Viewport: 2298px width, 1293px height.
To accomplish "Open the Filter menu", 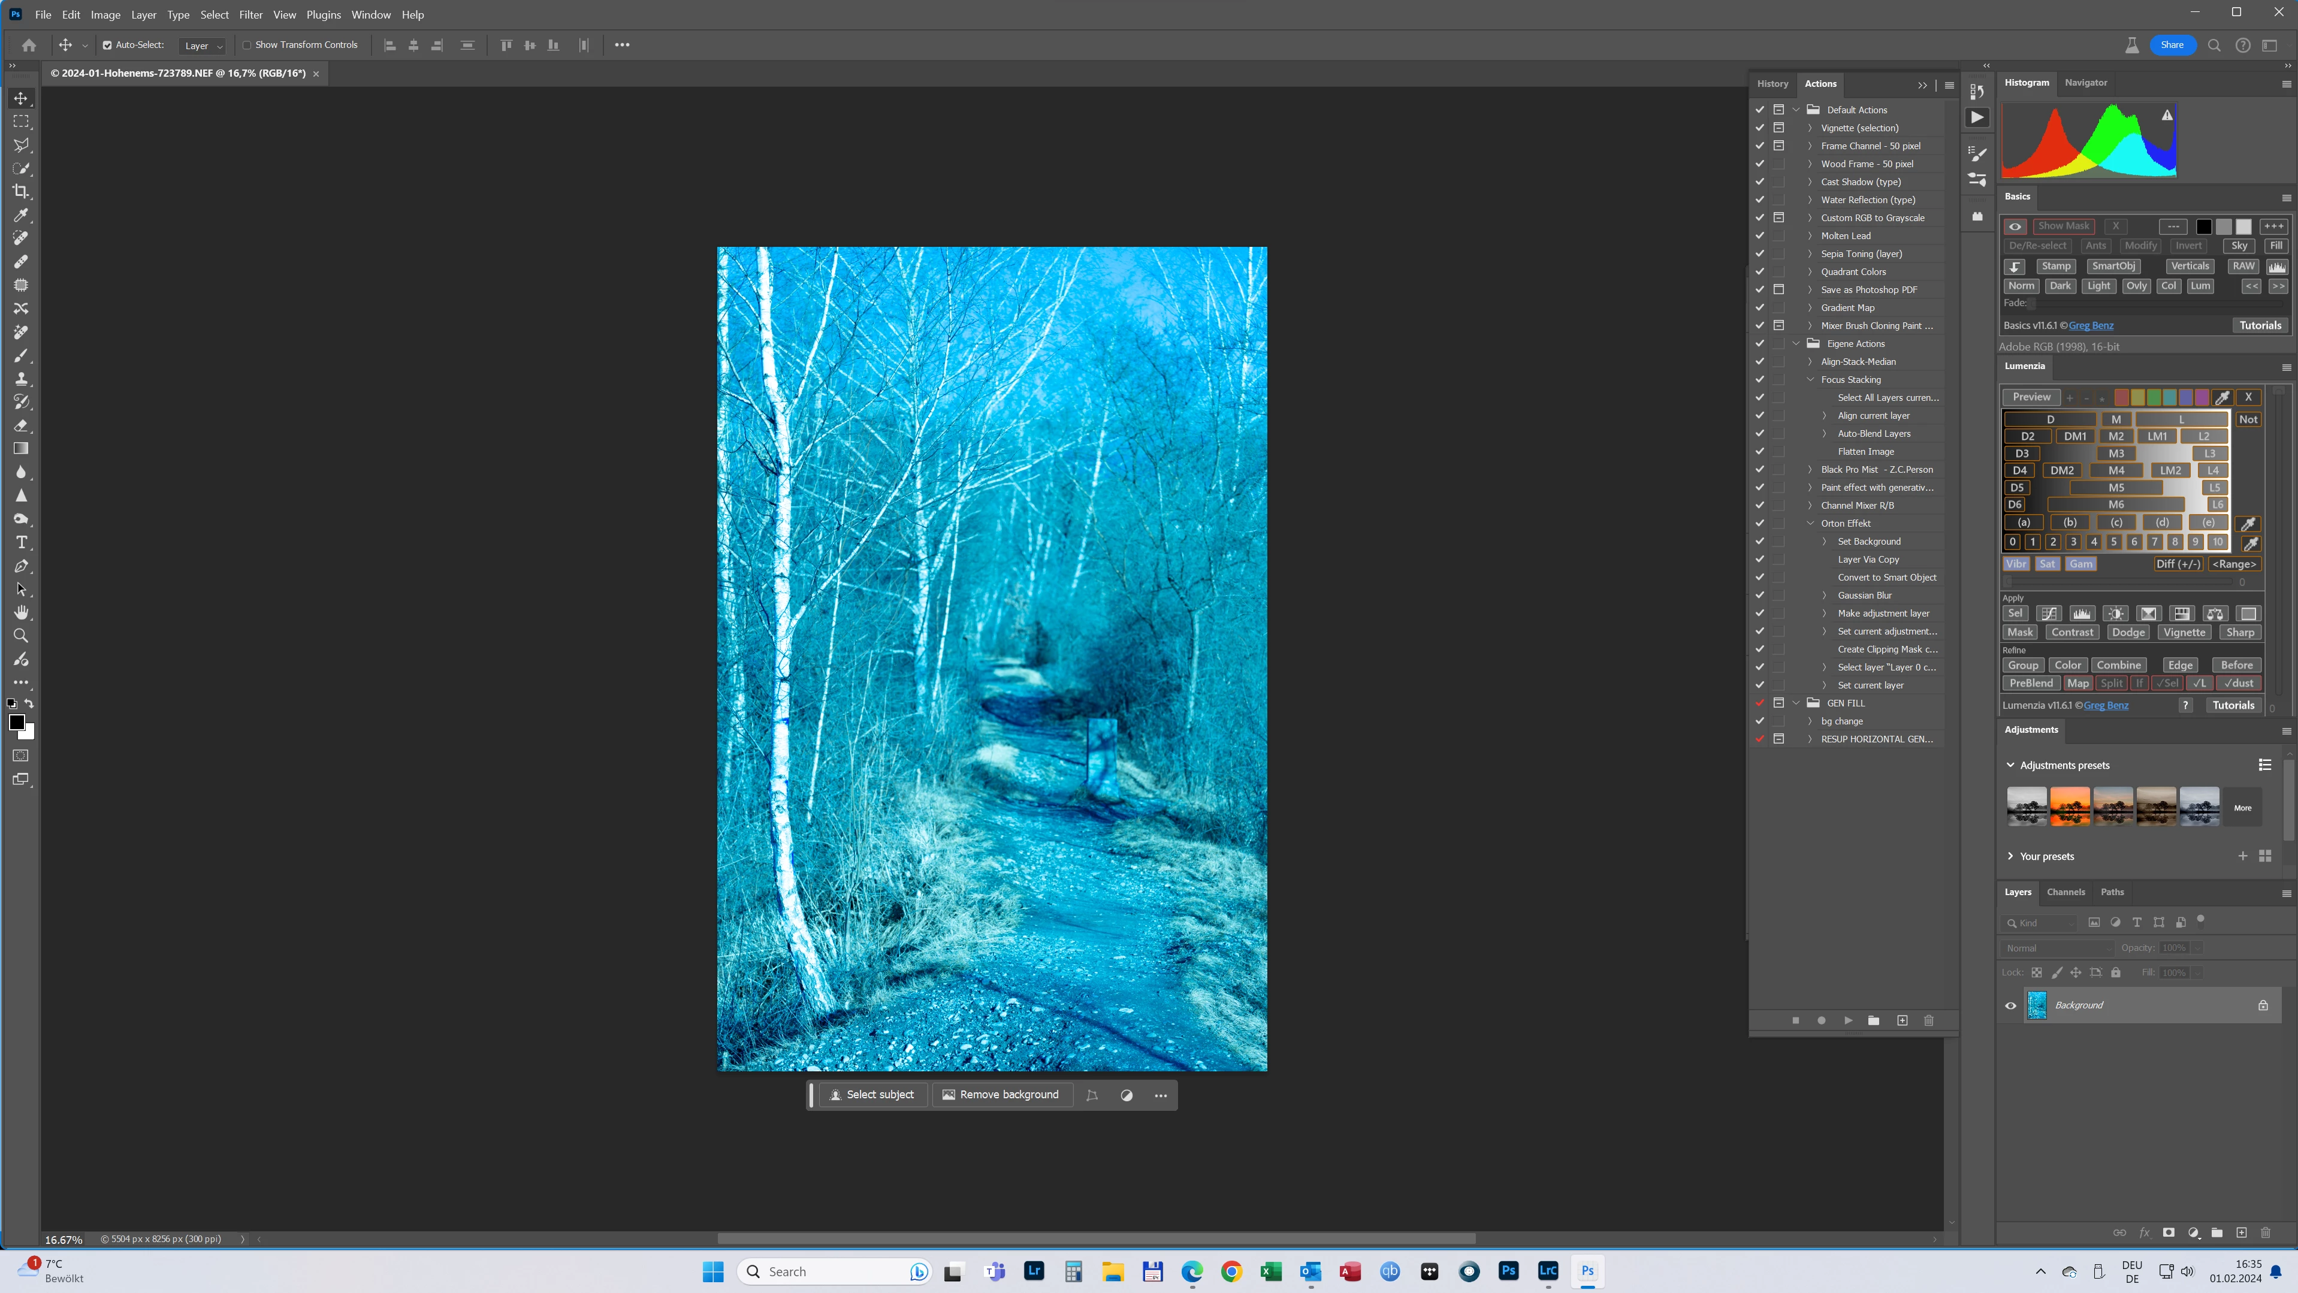I will pos(250,14).
